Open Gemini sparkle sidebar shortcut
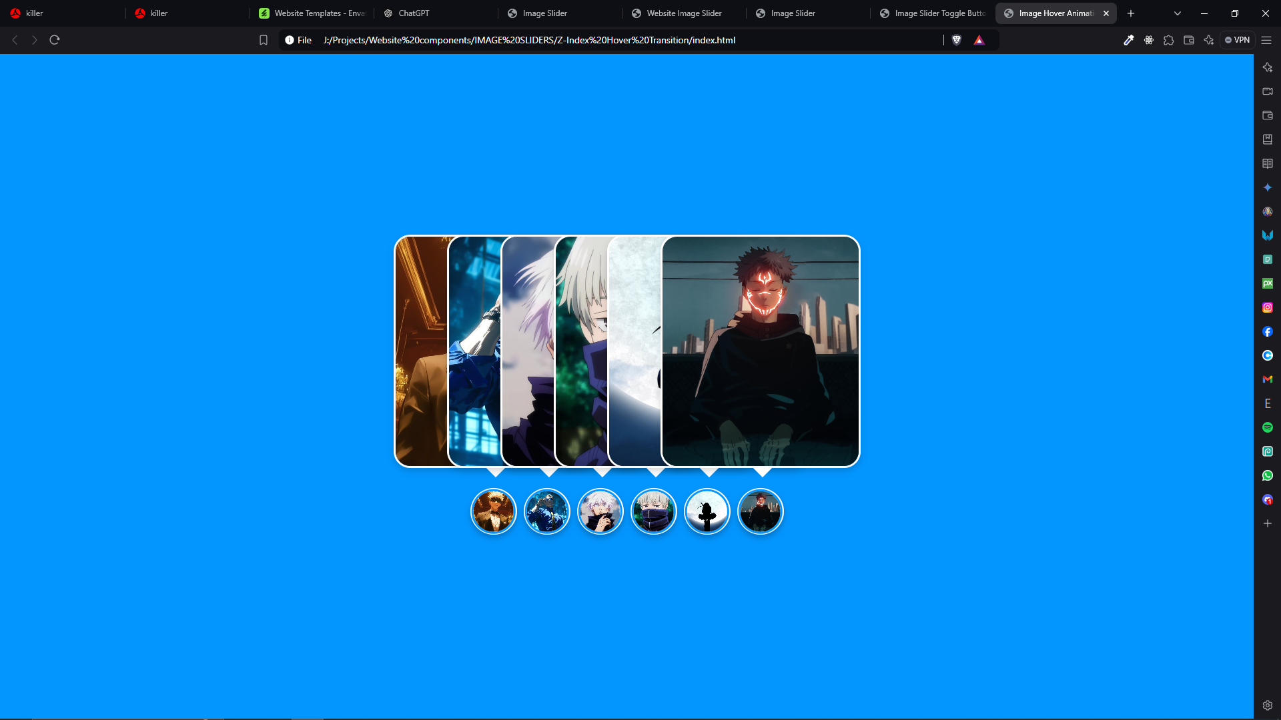 tap(1268, 187)
